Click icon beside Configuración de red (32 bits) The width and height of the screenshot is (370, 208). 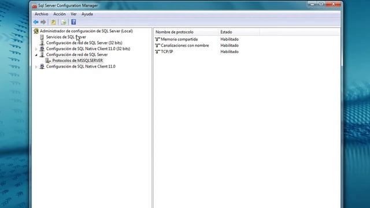[x=42, y=43]
